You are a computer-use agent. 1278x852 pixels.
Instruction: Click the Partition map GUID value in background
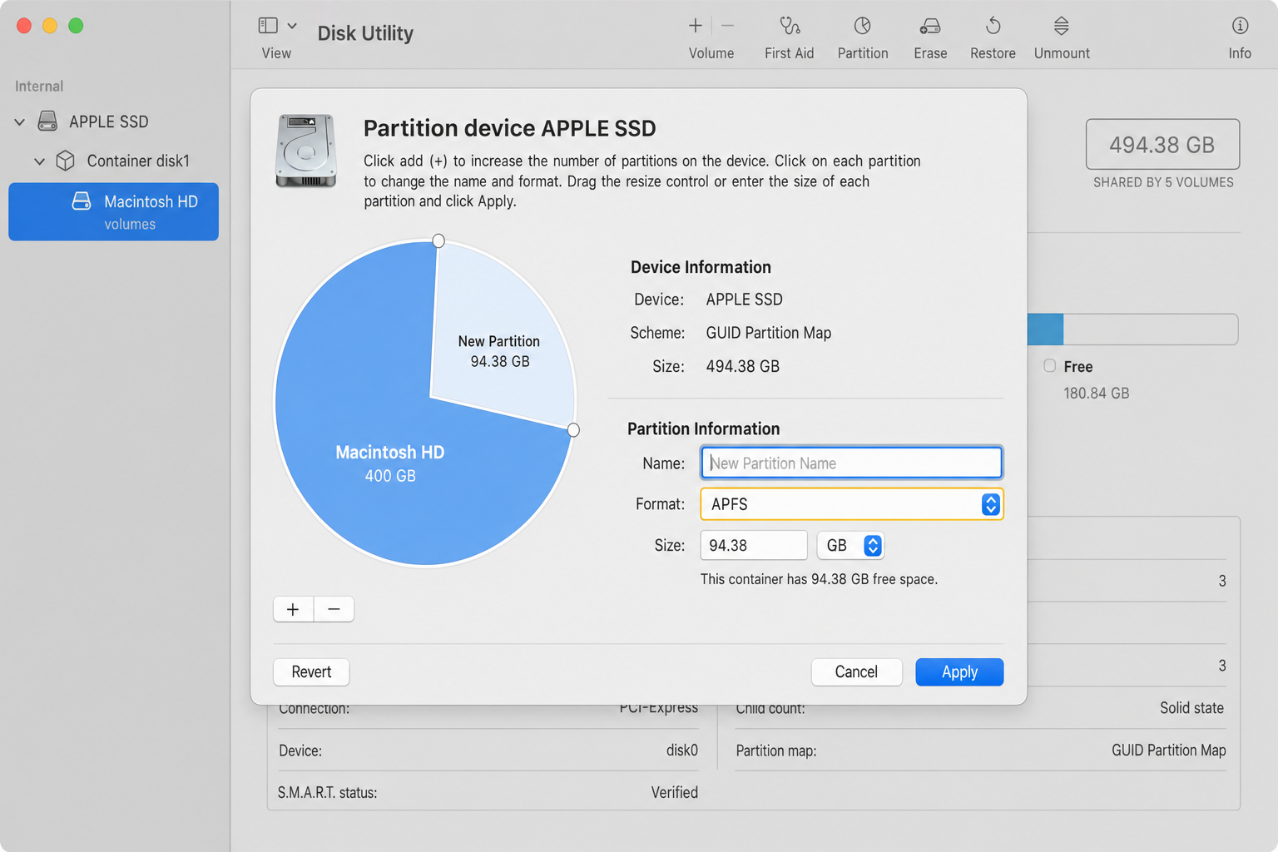pos(1168,750)
